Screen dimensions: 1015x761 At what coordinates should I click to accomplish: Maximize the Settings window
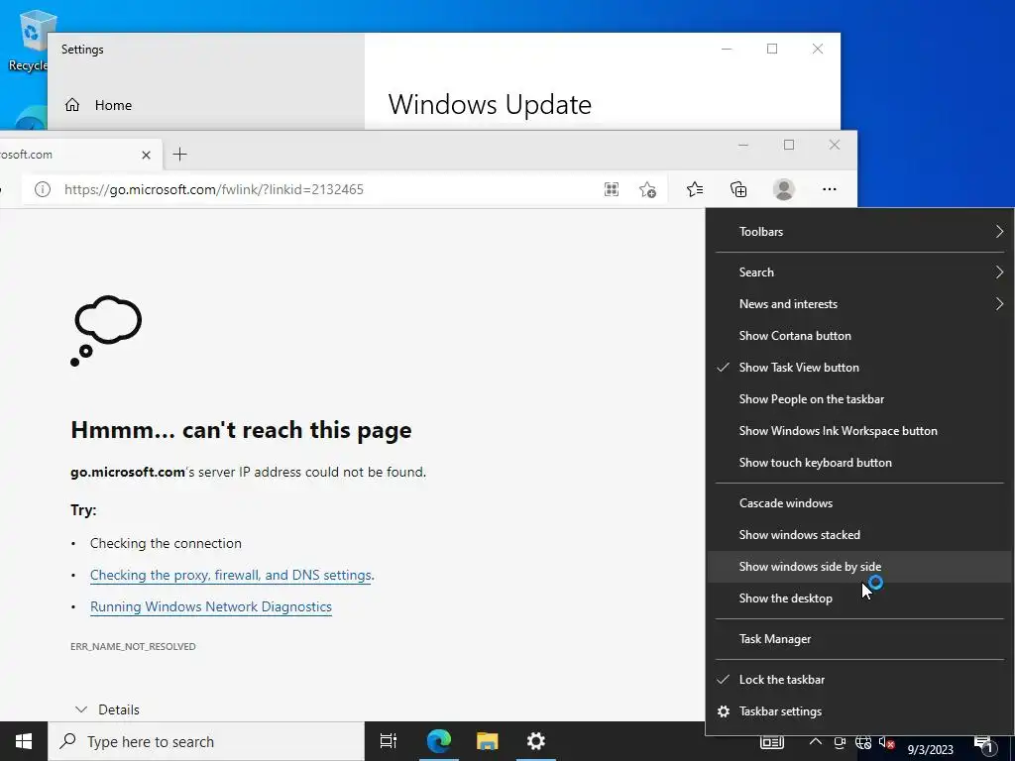tap(771, 49)
